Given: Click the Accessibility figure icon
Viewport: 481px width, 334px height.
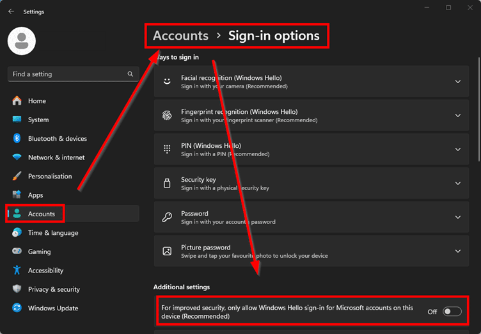Looking at the screenshot, I should (17, 270).
